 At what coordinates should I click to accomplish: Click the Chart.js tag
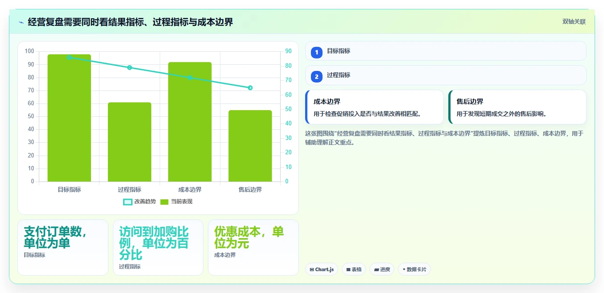coord(322,269)
